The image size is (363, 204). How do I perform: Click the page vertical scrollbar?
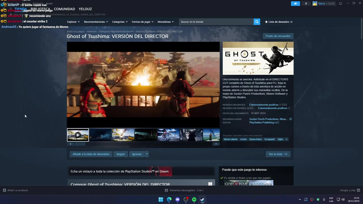(x=361, y=29)
